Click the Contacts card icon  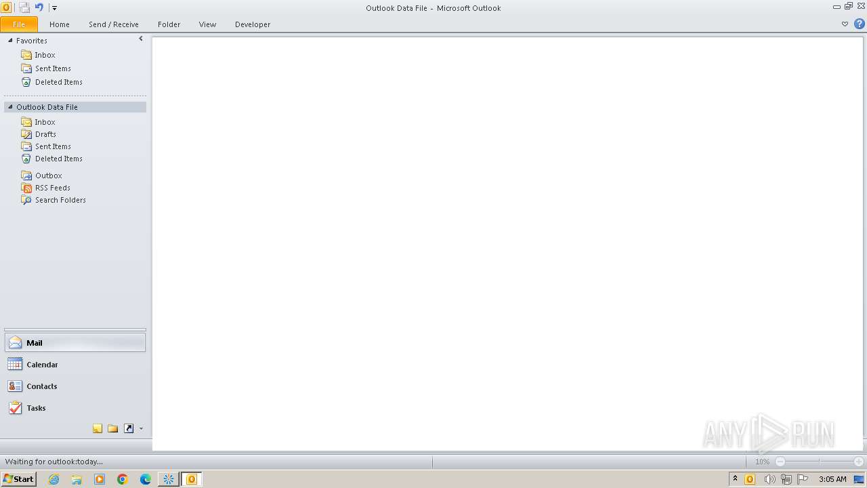pyautogui.click(x=15, y=386)
